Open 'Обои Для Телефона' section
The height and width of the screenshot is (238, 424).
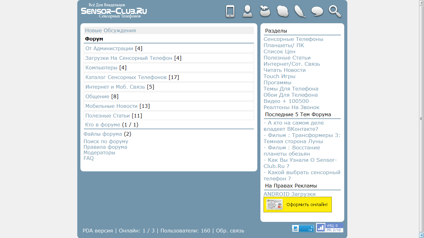click(x=291, y=95)
